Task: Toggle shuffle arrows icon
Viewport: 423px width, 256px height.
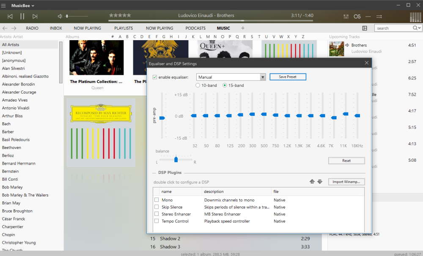Action: tap(379, 17)
